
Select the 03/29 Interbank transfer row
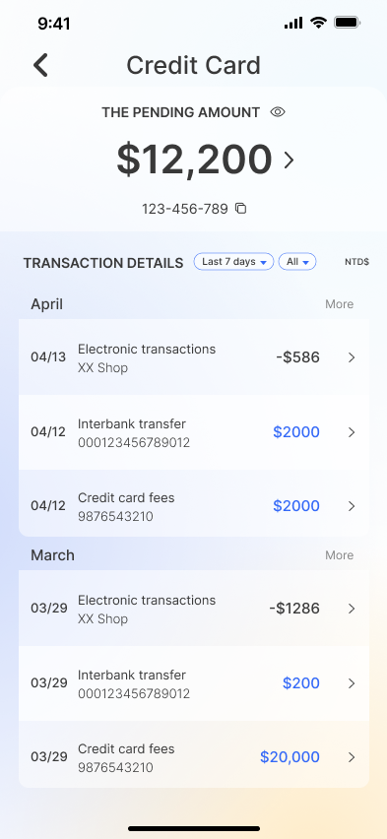tap(194, 683)
